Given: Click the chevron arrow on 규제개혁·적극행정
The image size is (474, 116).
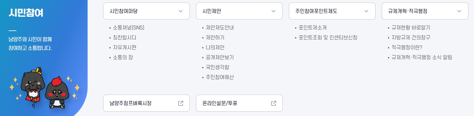Looking at the screenshot, I should 459,11.
